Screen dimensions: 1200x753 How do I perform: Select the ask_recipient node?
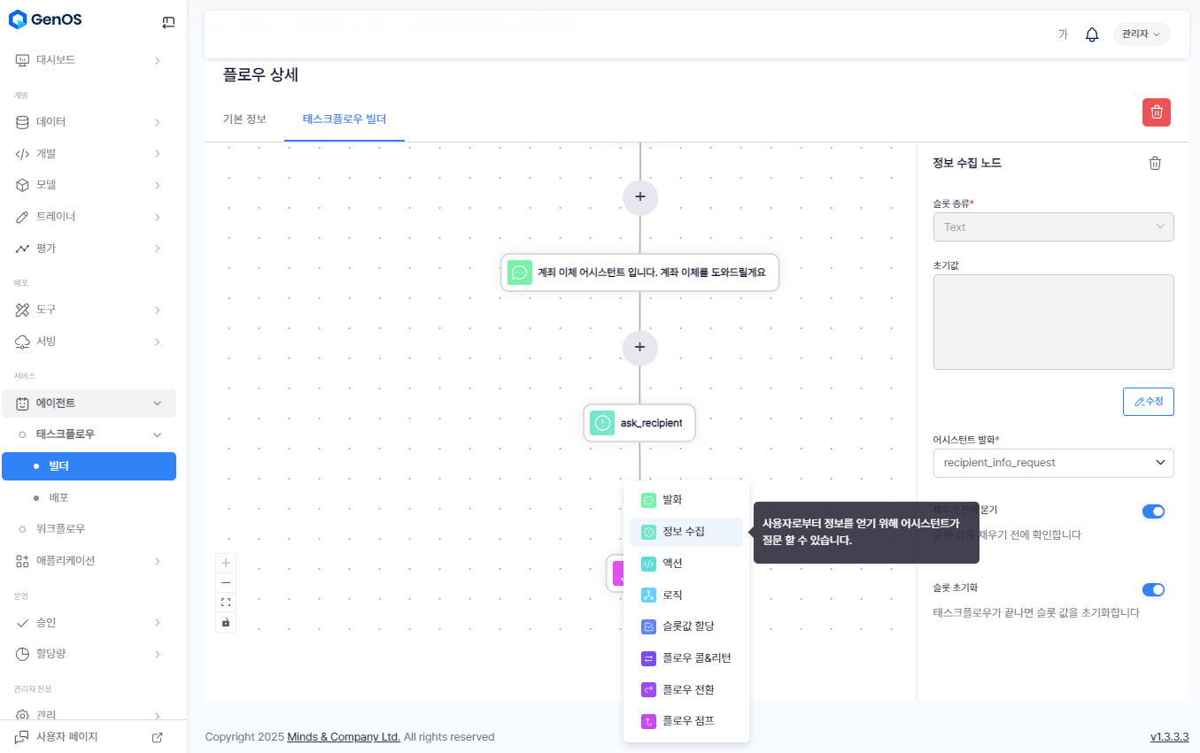pos(639,423)
